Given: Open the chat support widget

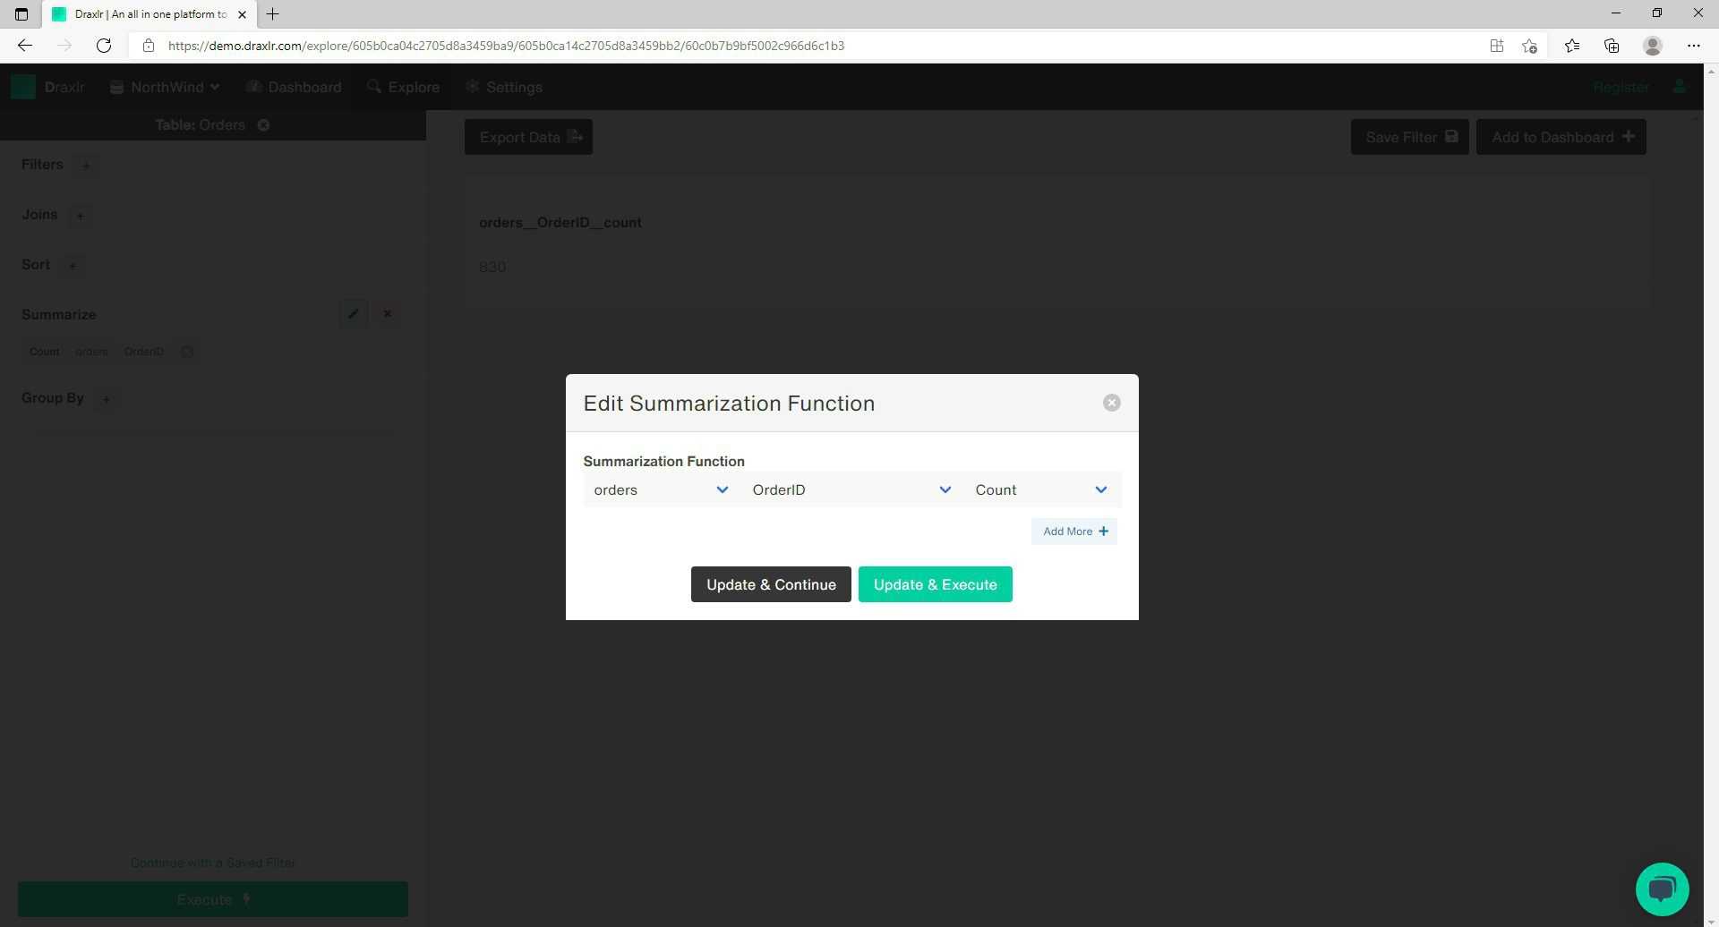Looking at the screenshot, I should (1662, 889).
